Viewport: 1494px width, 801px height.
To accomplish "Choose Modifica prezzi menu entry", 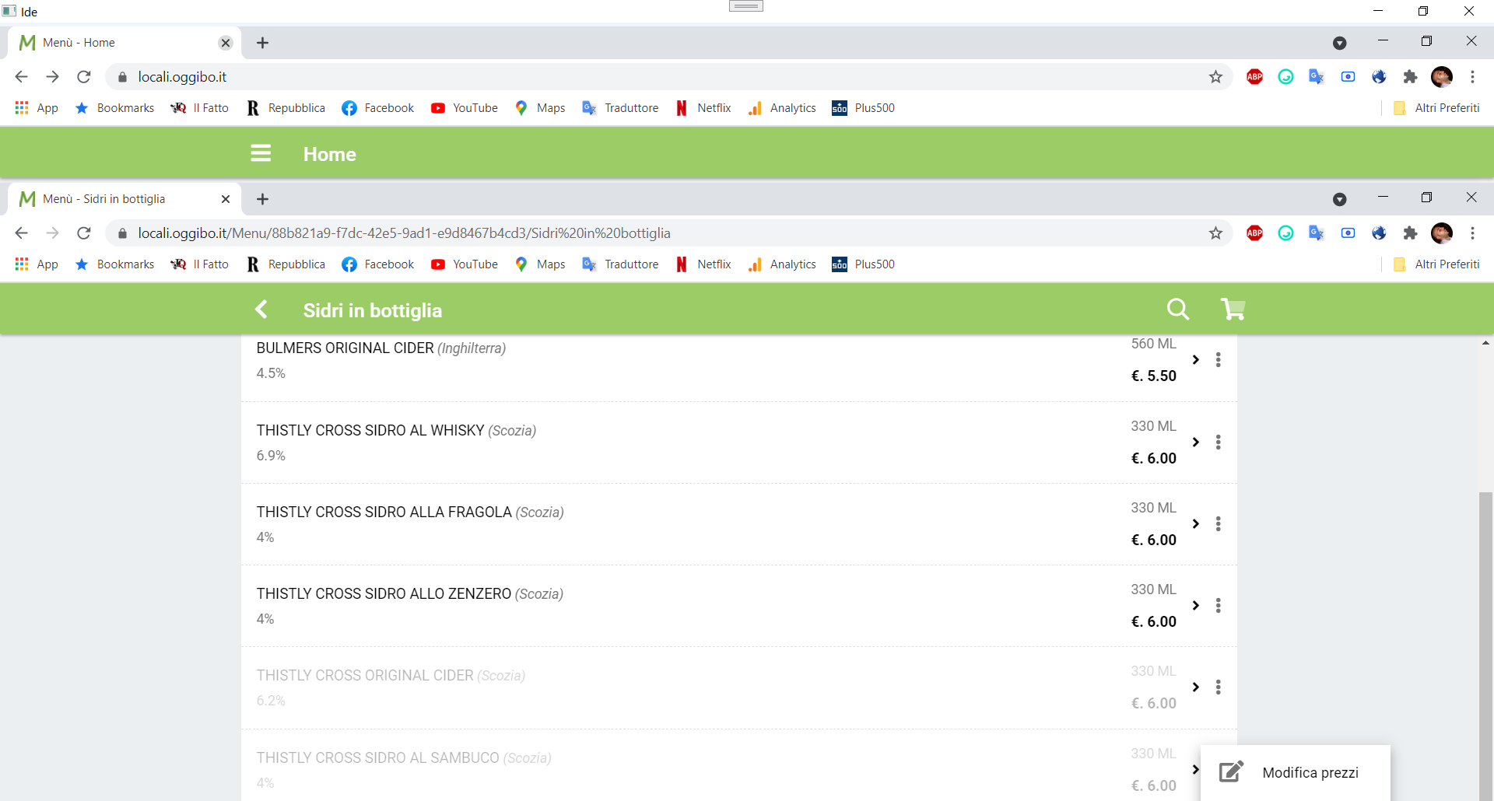I will click(x=1296, y=772).
